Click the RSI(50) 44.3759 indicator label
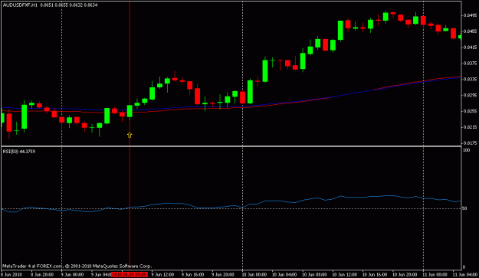Screen dimensions: 479x278 19,152
